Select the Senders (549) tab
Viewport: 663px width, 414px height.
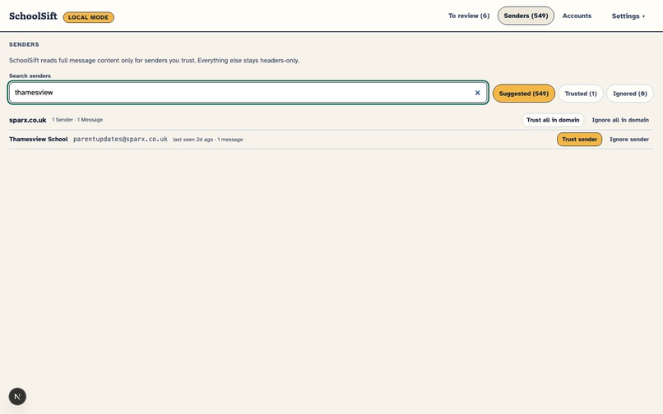(x=526, y=16)
